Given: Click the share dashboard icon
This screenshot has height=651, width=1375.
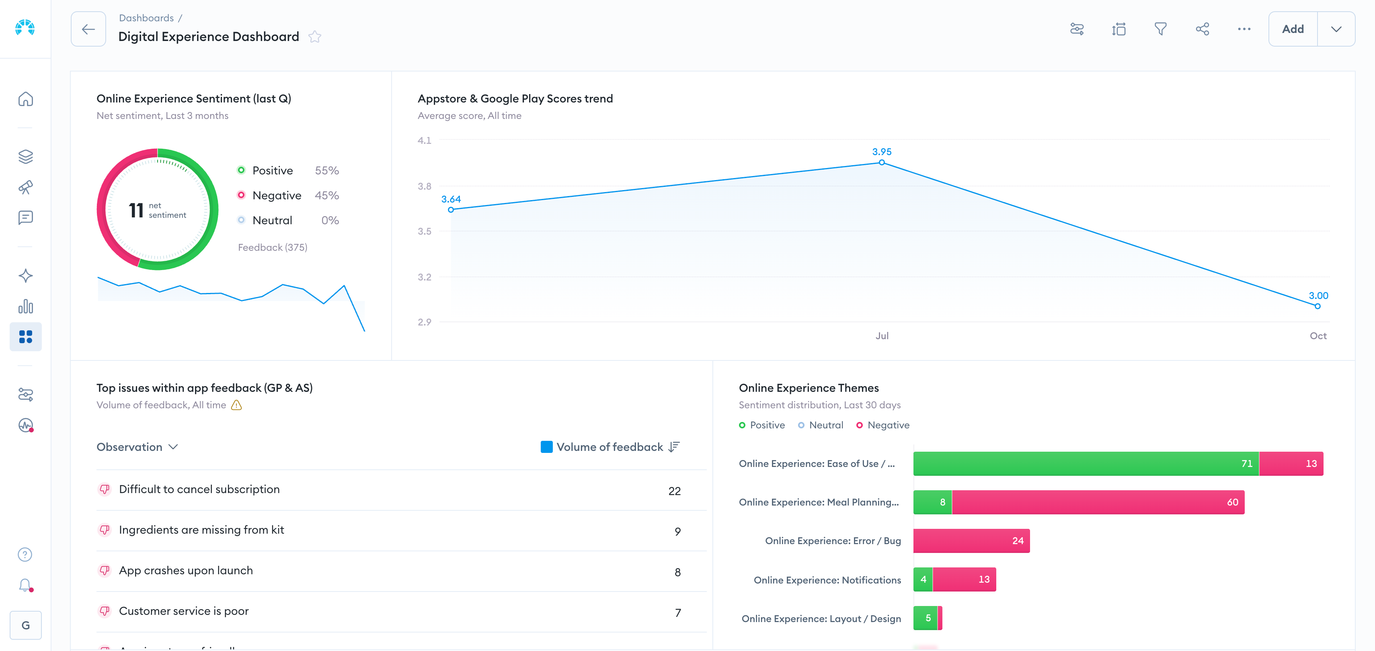Looking at the screenshot, I should pos(1202,29).
